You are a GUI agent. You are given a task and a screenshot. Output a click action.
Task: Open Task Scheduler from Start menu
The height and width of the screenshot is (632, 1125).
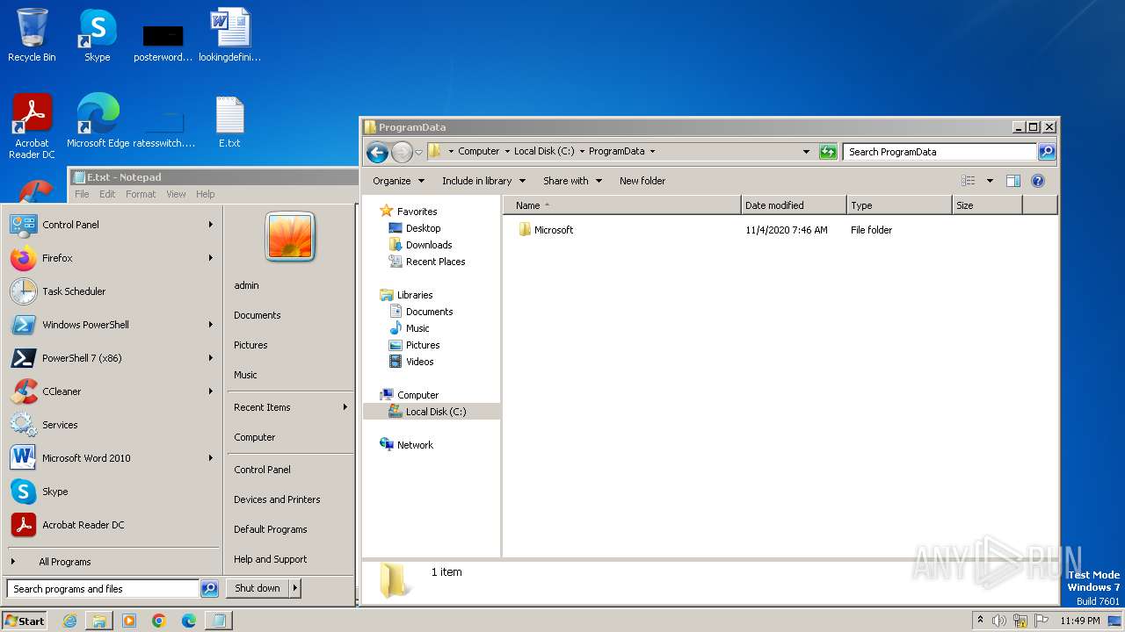tap(112, 291)
